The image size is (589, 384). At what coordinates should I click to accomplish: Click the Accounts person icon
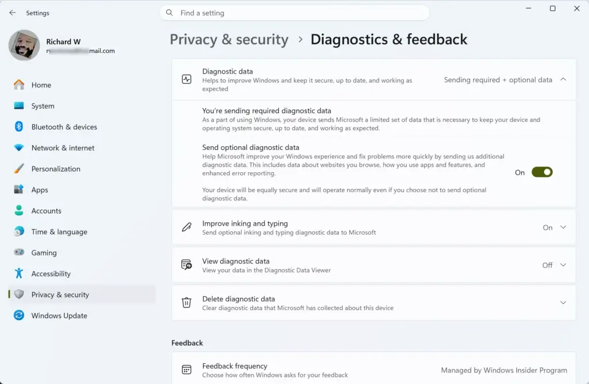pyautogui.click(x=19, y=211)
